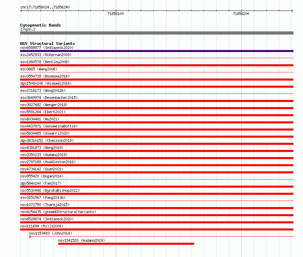This screenshot has height=257, width=303.
Task: Click the small red nsv1153483 start marker
Action: coord(30,237)
